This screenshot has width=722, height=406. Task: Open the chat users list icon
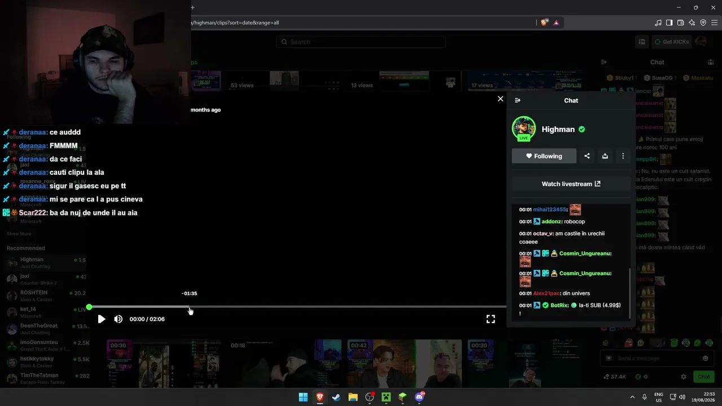[711, 62]
